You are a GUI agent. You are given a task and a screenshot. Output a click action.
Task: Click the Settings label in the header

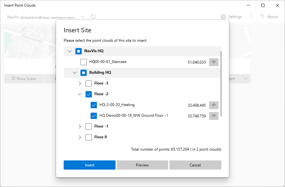coord(235,17)
